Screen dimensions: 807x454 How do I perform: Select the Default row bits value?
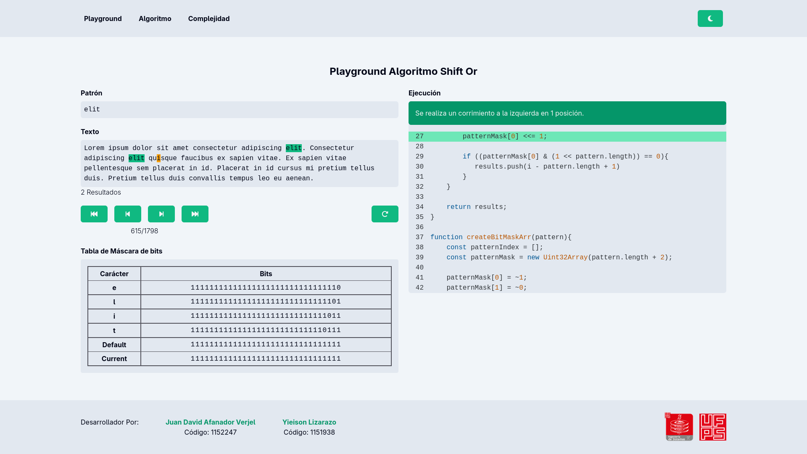[x=266, y=344]
